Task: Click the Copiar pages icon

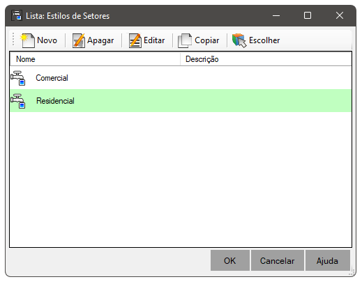Action: 185,40
